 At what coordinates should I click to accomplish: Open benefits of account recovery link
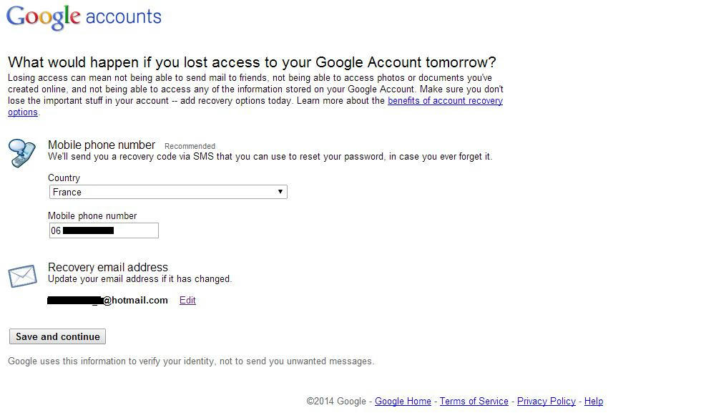click(445, 101)
